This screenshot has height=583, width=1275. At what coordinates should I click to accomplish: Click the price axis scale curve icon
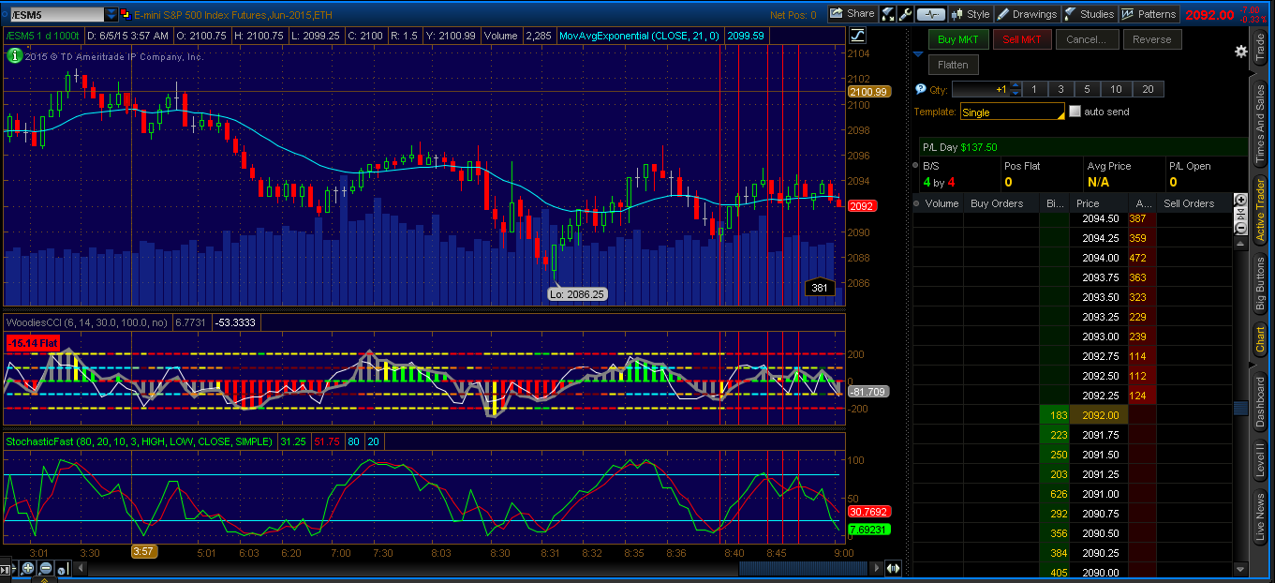(857, 36)
